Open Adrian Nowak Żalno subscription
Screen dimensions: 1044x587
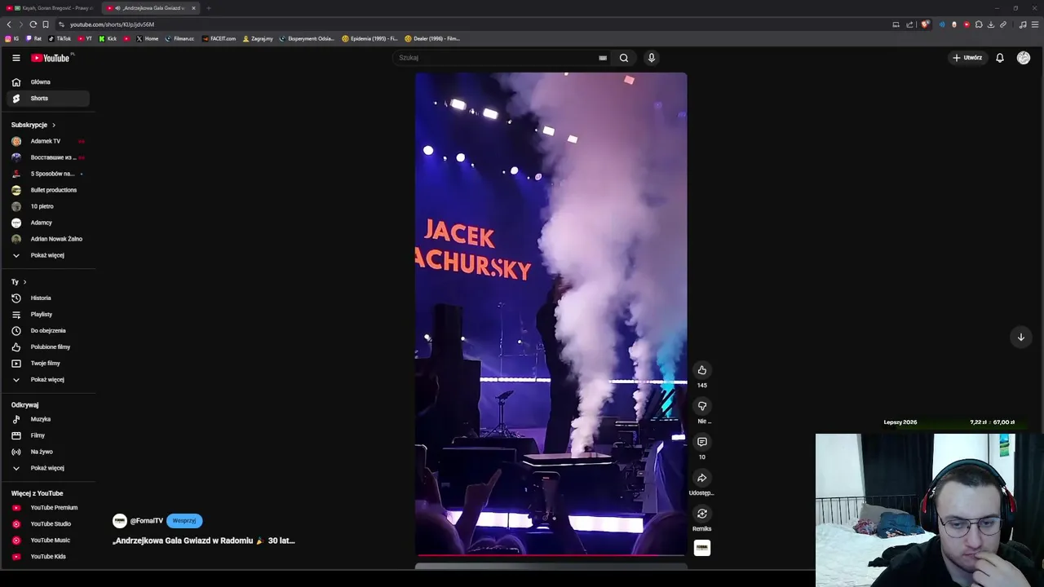click(x=48, y=239)
